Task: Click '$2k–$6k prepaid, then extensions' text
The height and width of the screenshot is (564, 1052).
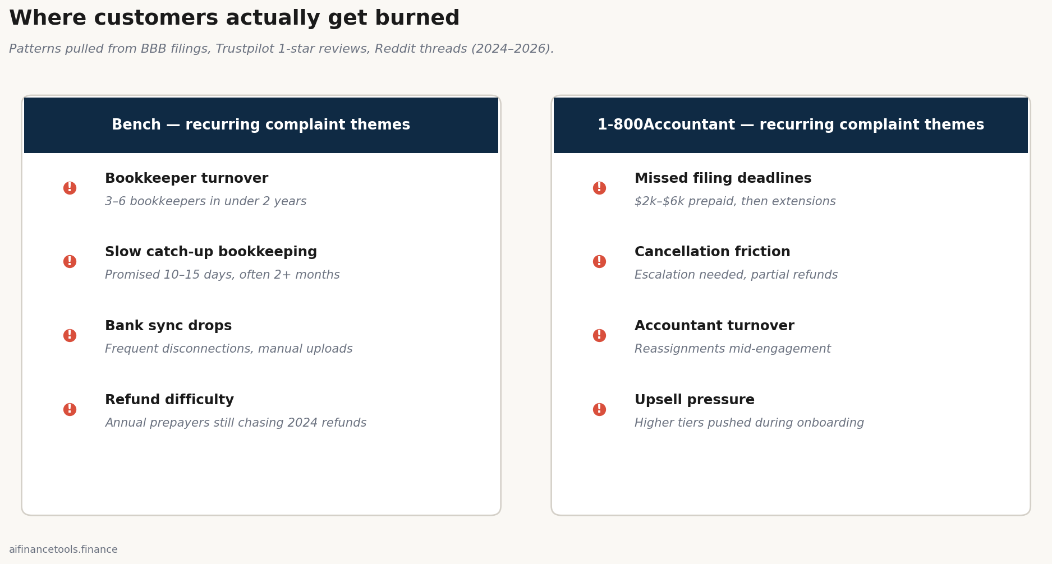Action: tap(735, 202)
